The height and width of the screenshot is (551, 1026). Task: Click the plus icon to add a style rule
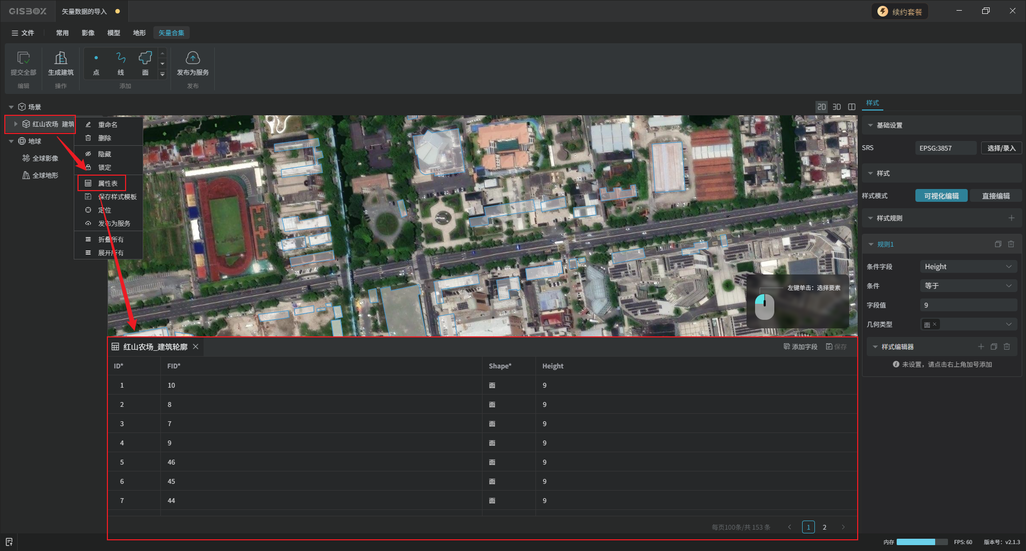(x=1011, y=218)
